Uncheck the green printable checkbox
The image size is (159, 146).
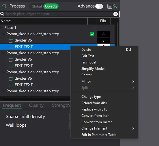[x=92, y=34]
